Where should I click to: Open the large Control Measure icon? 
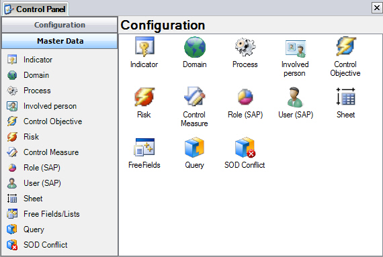pos(194,97)
